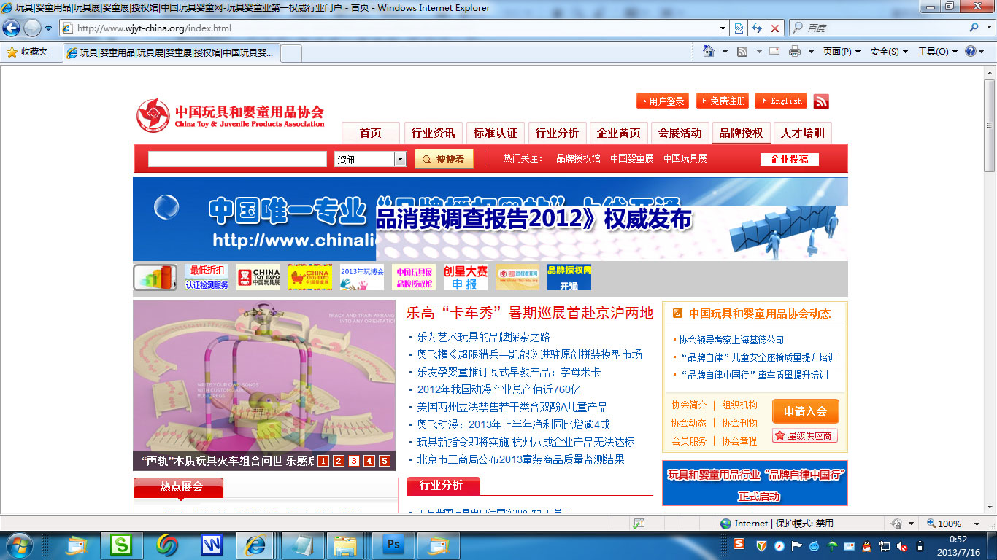Screen dimensions: 997x560
Task: Click the China Toy & Juvenile Products Association logo
Action: pos(226,113)
